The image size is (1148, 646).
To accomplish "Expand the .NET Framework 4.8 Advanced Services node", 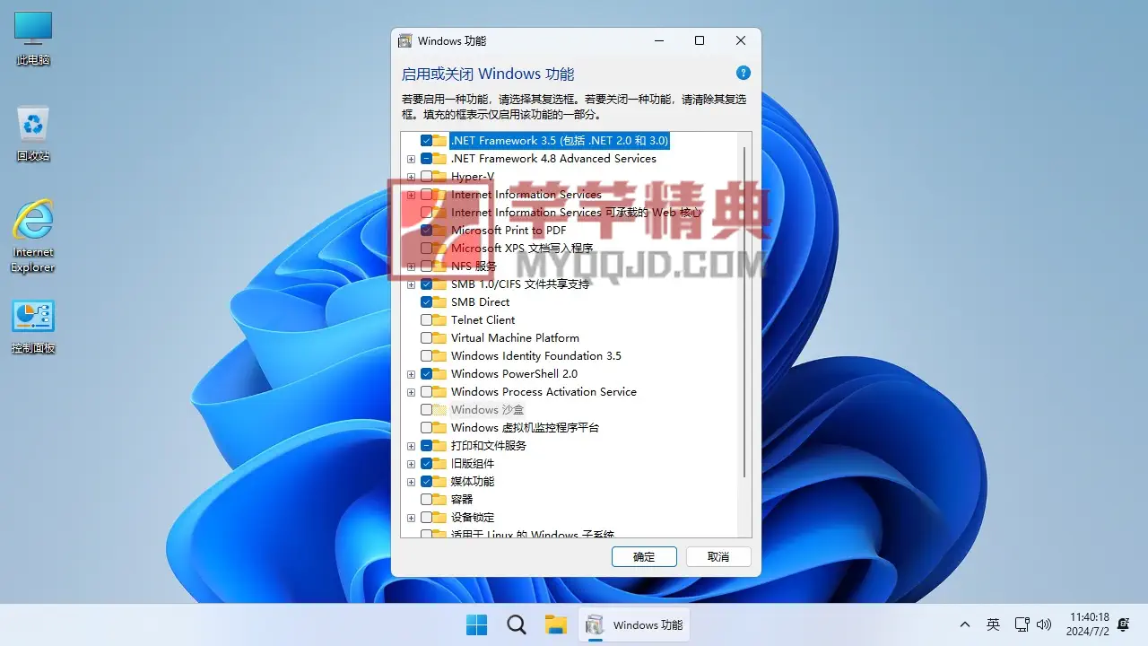I will (x=411, y=159).
